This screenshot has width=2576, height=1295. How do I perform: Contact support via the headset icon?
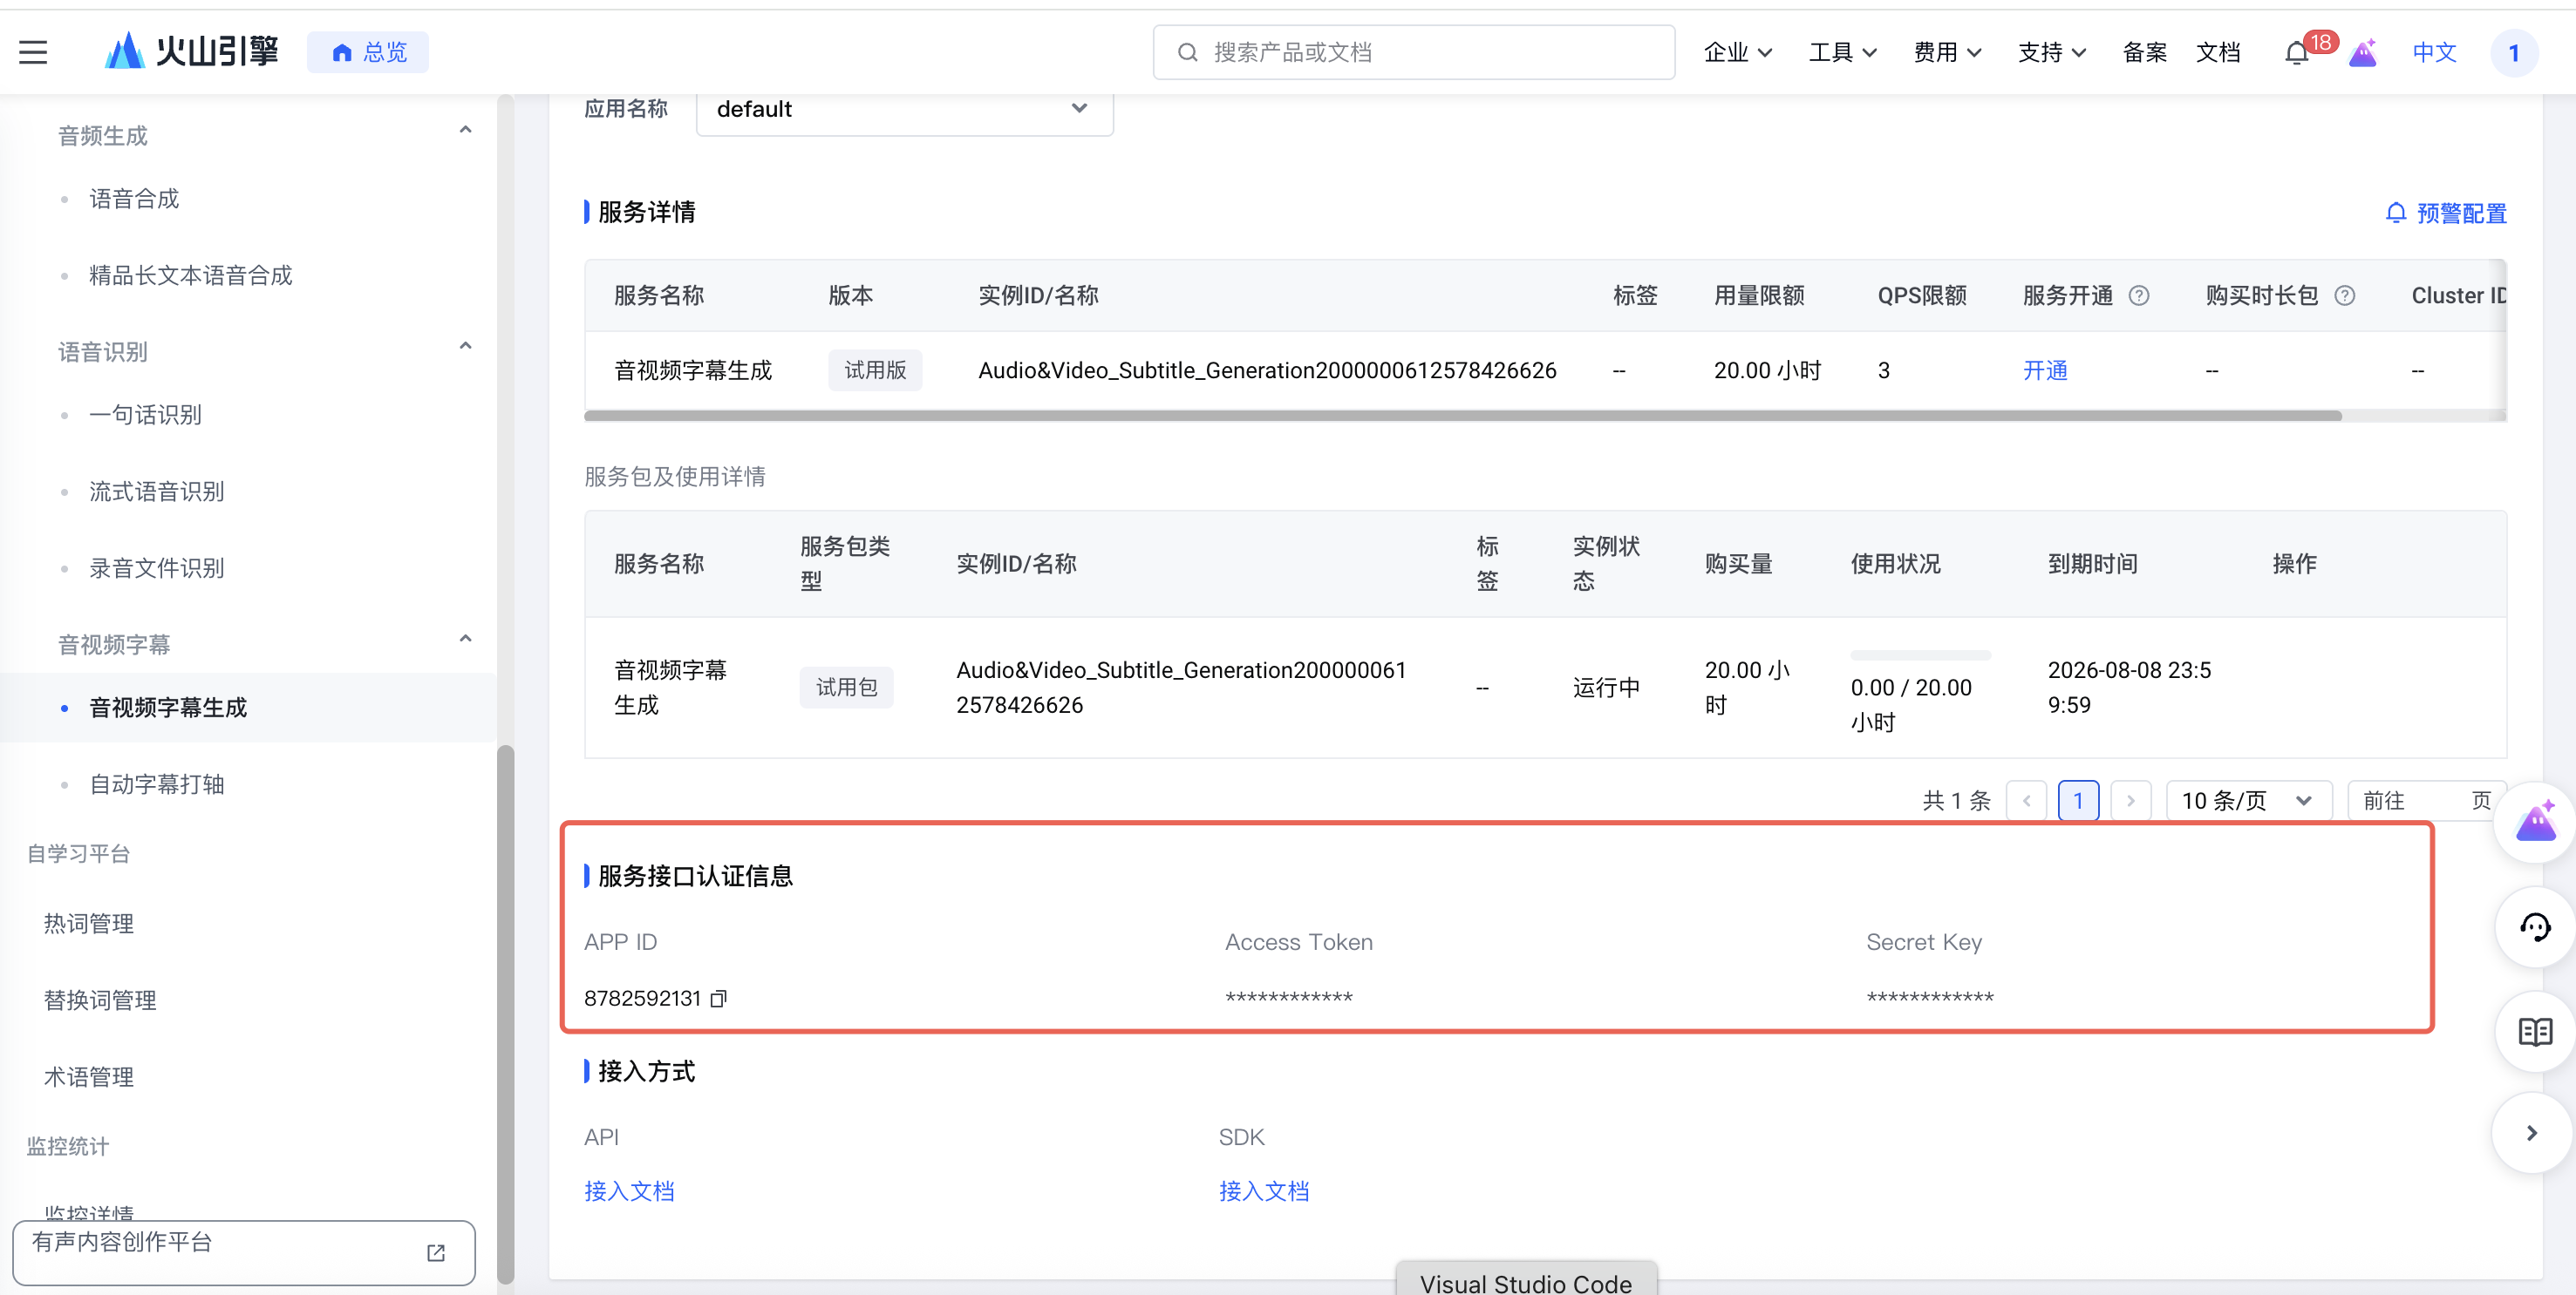coord(2534,927)
